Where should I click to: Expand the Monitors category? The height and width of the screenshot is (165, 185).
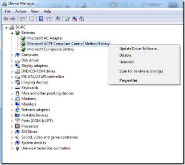pos(12,104)
